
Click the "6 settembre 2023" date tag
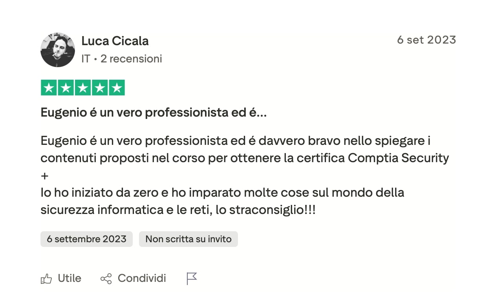coord(86,239)
